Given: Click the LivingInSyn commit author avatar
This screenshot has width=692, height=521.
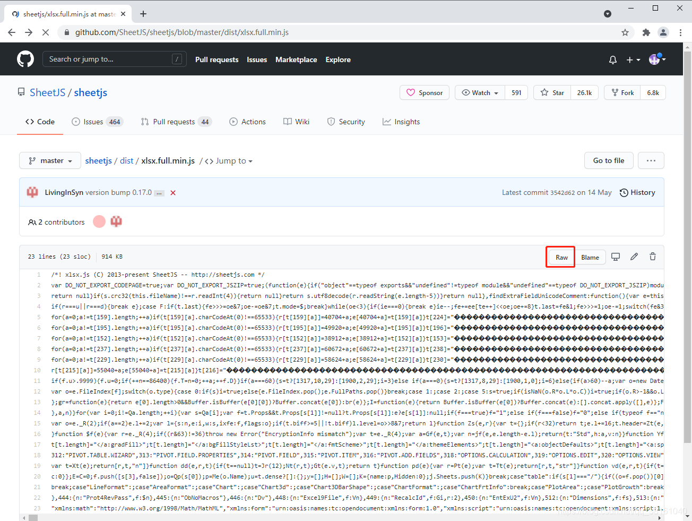Looking at the screenshot, I should click(32, 192).
